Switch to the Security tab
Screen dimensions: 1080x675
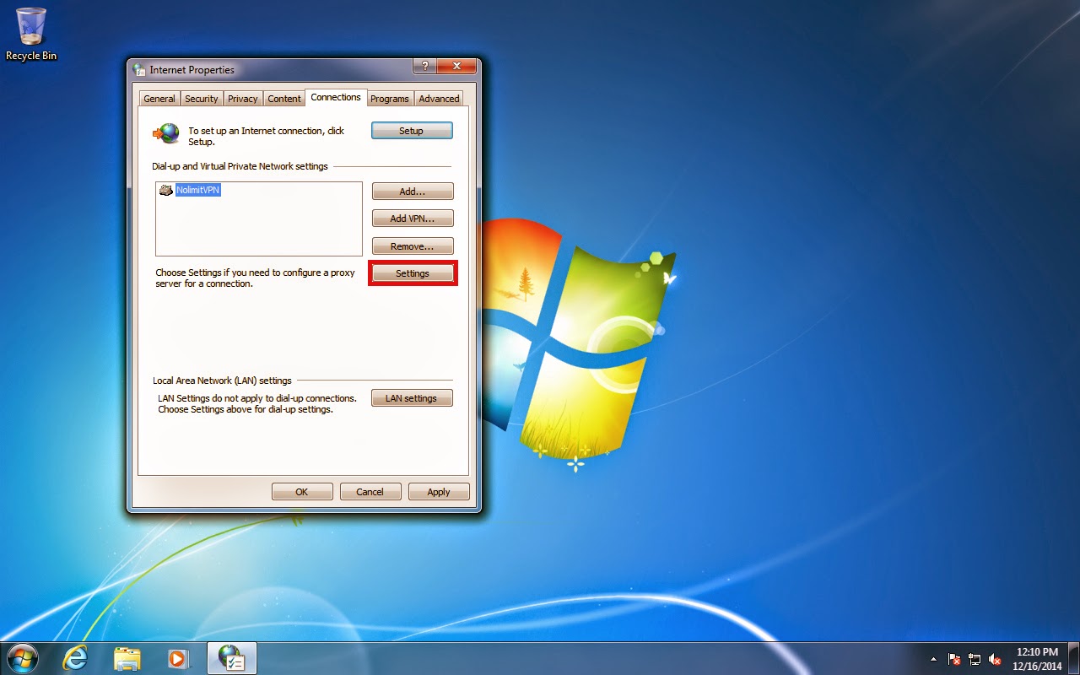[x=202, y=99]
